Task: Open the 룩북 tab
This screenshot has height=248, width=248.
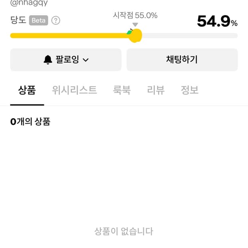Action: tap(122, 90)
